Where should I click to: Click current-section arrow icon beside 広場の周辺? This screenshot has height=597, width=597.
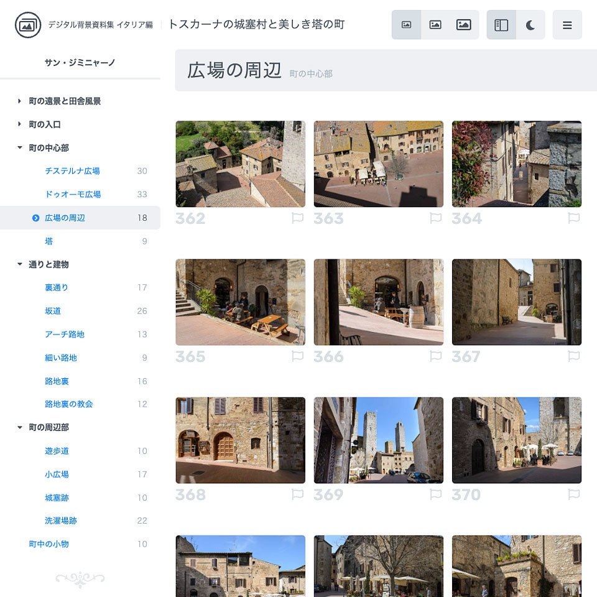tap(36, 218)
